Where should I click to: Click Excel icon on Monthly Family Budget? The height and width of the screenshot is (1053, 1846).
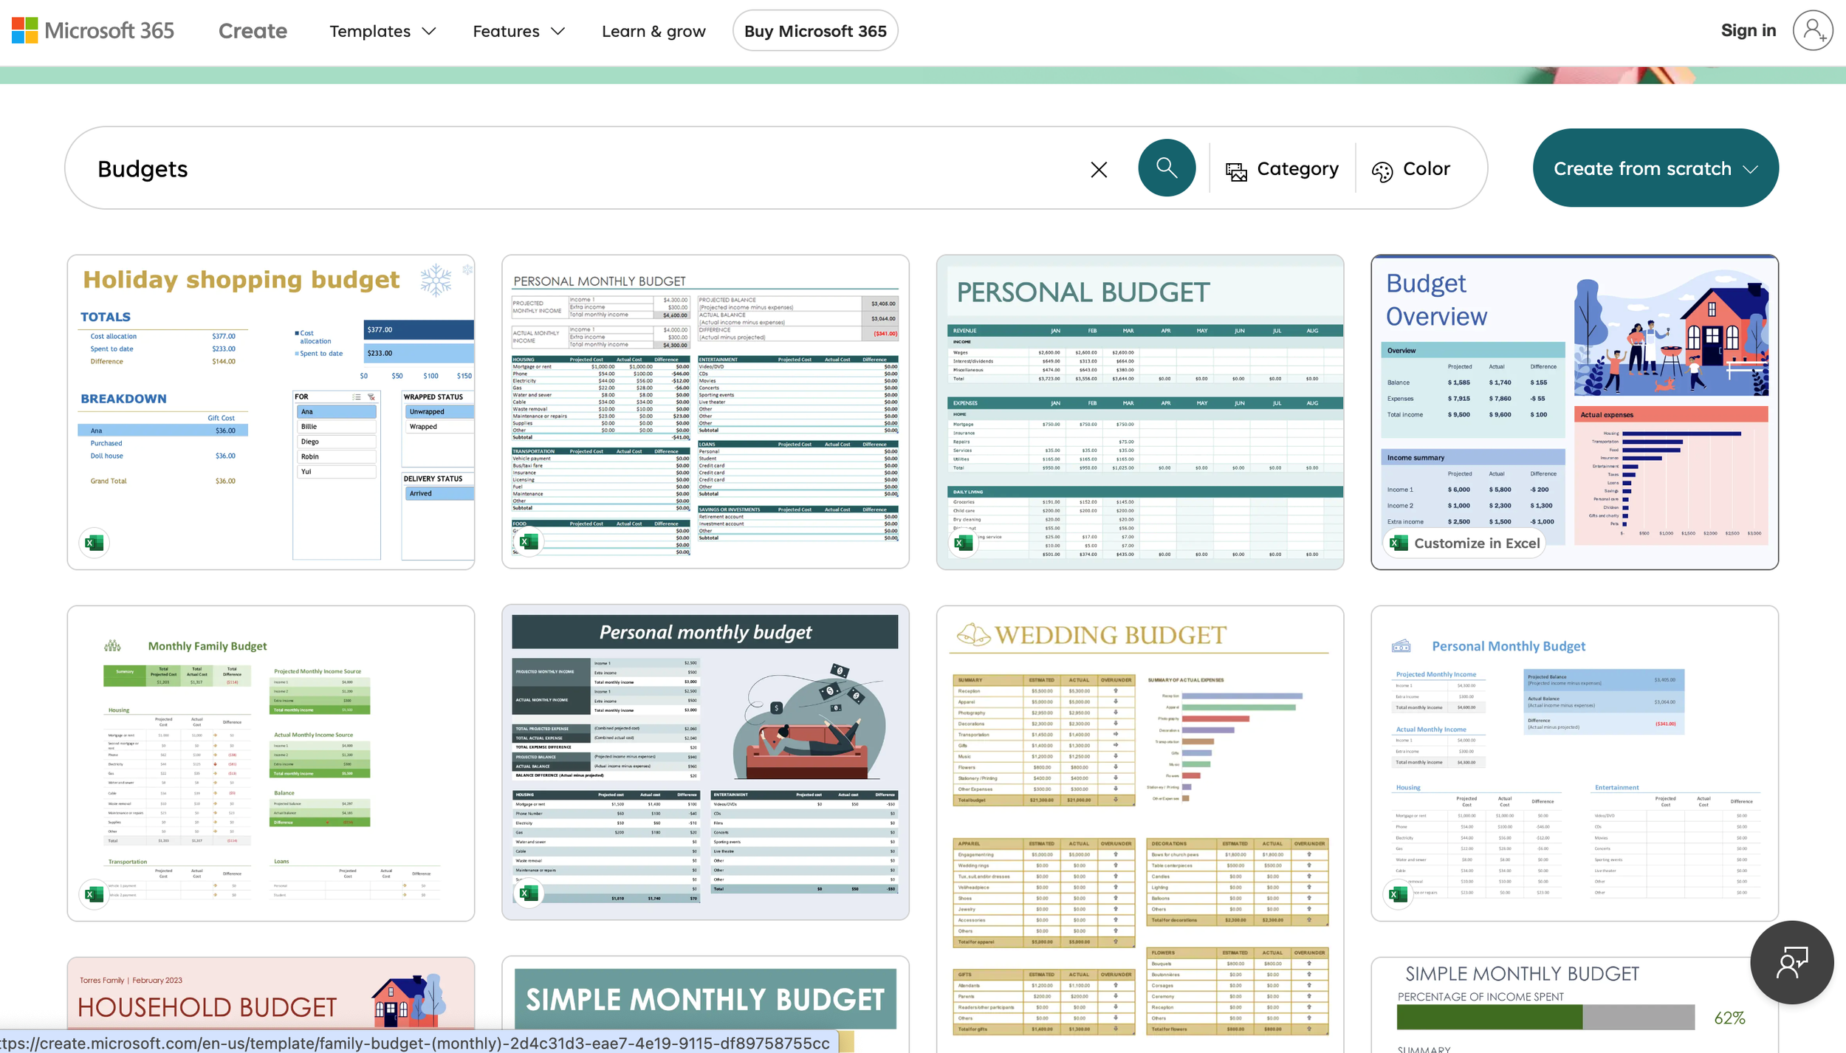click(95, 894)
